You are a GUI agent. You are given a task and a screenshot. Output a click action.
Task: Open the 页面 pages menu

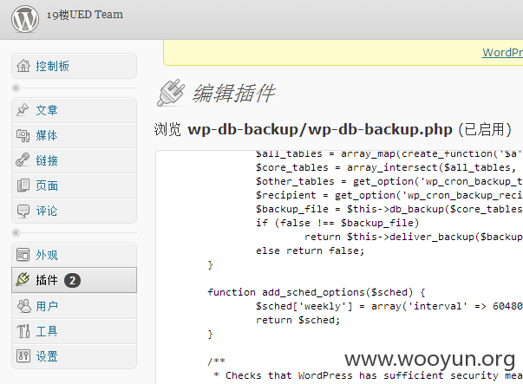coord(74,185)
